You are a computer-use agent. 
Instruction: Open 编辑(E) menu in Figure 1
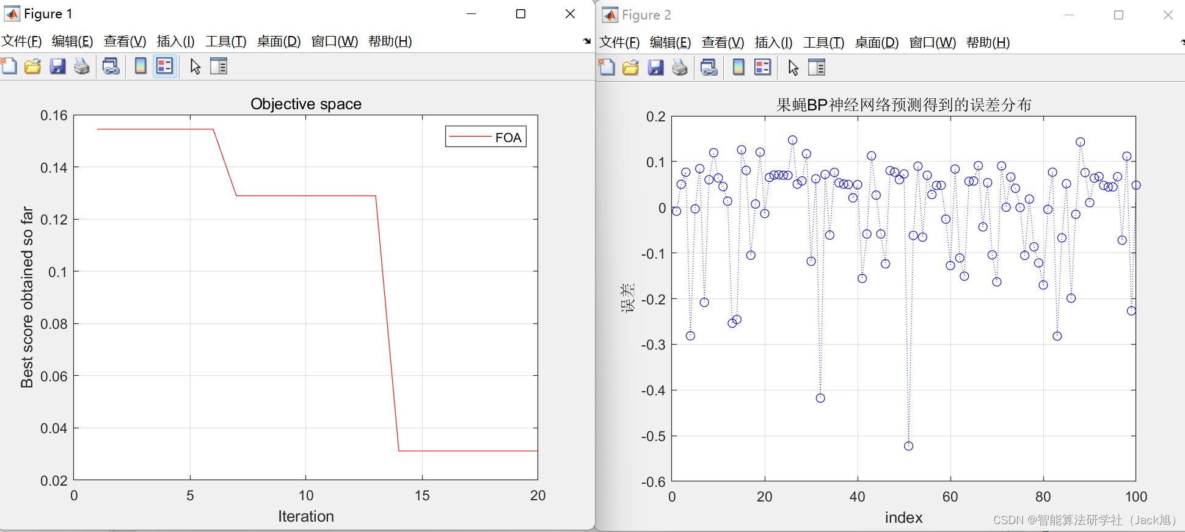click(x=73, y=41)
